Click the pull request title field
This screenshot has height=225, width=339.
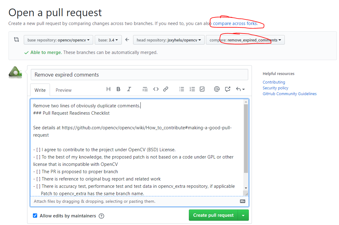(x=139, y=75)
